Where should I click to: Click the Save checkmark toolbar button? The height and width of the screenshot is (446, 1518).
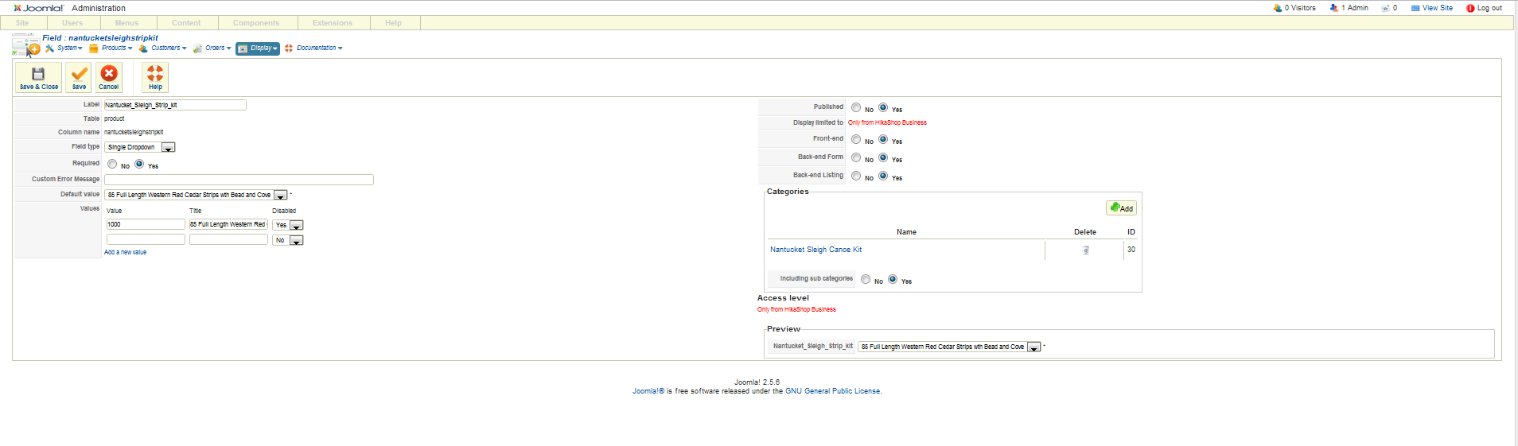click(x=79, y=77)
